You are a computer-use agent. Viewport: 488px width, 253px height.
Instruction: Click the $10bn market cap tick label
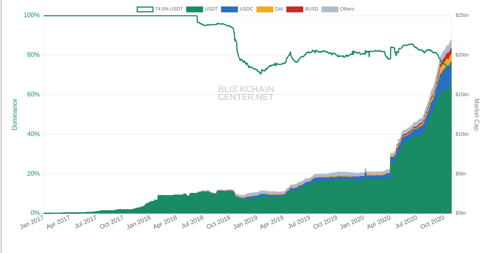(462, 134)
